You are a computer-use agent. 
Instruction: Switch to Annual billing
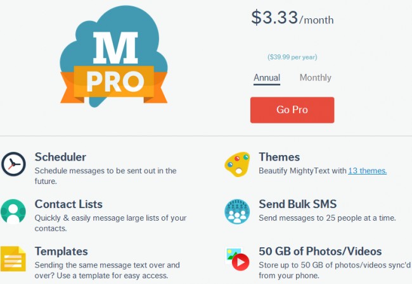click(x=267, y=78)
